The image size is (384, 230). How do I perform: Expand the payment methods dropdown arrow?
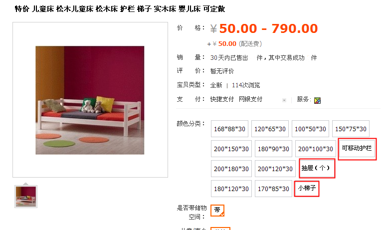(x=284, y=100)
